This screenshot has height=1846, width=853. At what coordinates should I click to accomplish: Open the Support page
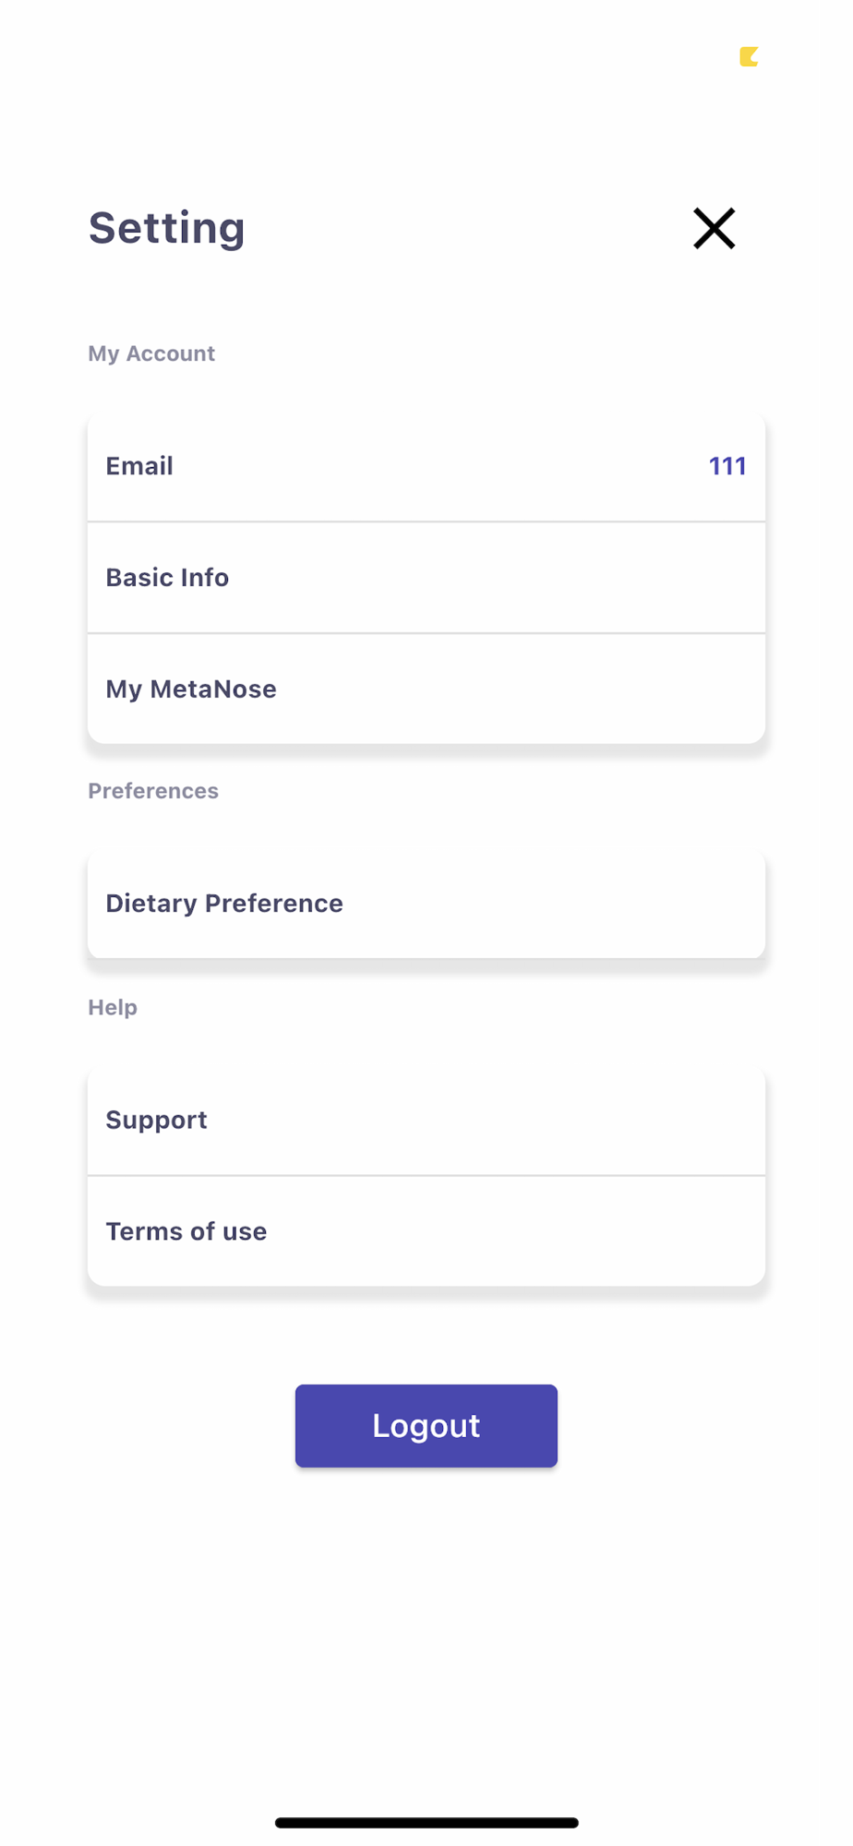426,1121
